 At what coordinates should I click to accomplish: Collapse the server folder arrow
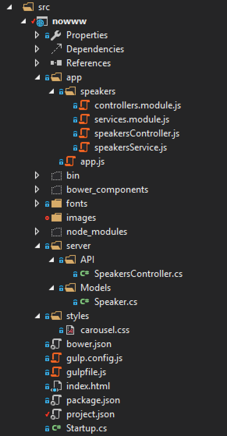[37, 246]
